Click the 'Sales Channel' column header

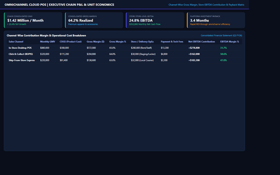pos(16,42)
